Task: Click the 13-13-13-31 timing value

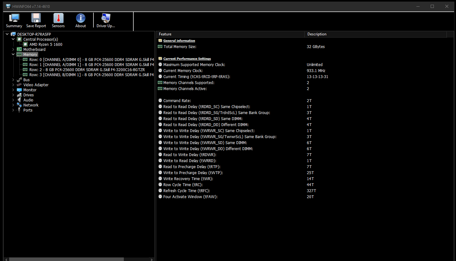Action: tap(317, 76)
